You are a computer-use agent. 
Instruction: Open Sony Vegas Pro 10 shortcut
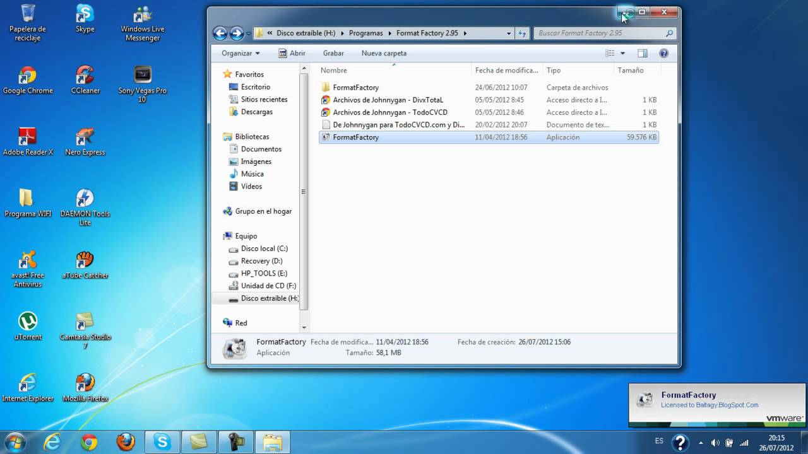(x=143, y=84)
